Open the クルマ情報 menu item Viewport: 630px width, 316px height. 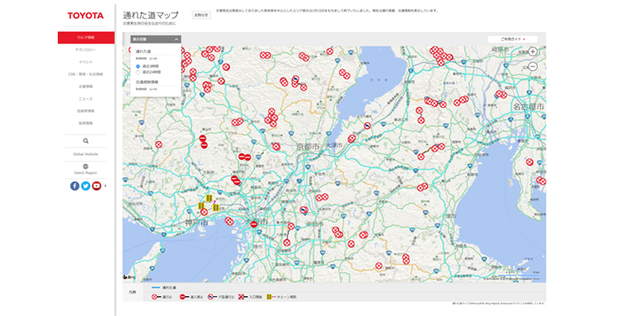pyautogui.click(x=86, y=37)
